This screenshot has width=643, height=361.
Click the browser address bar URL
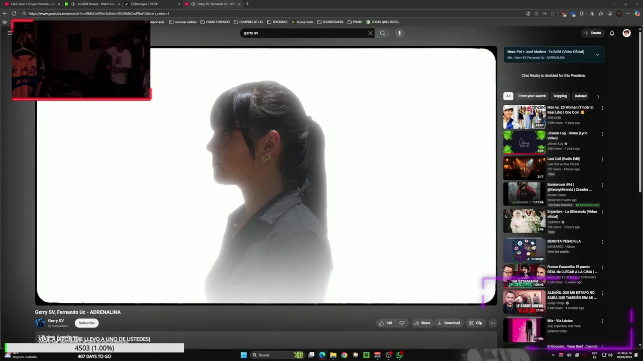coord(99,14)
